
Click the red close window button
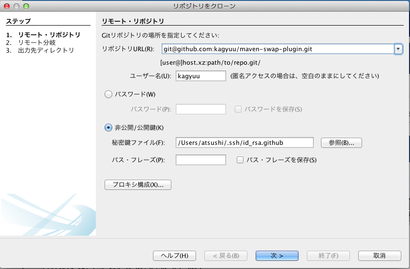[7, 6]
